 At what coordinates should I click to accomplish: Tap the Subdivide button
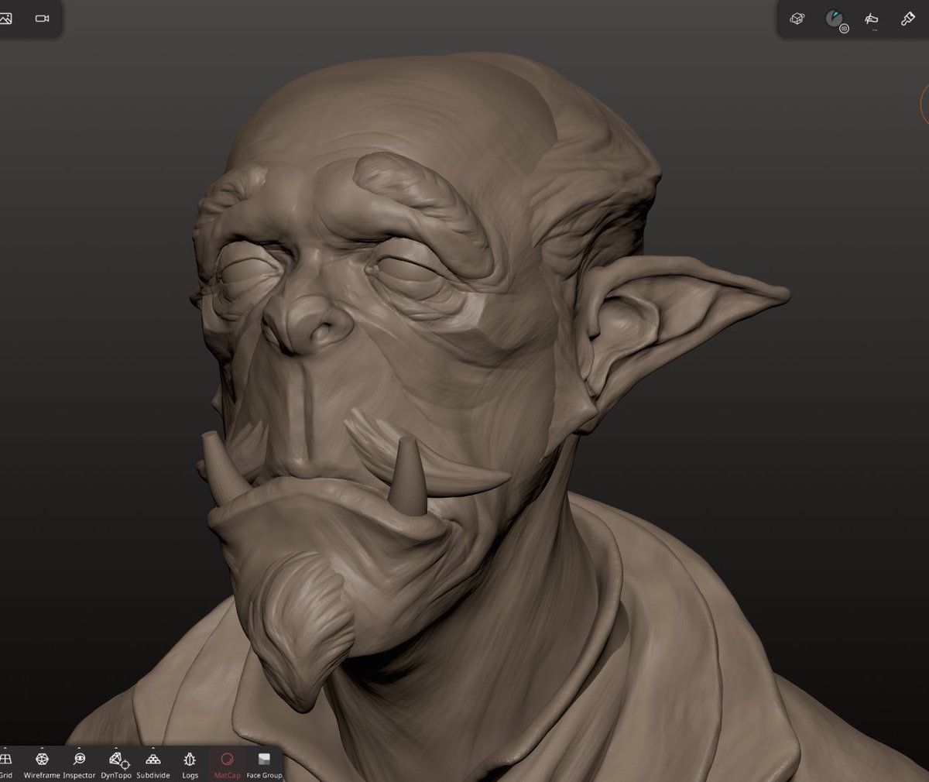[153, 763]
